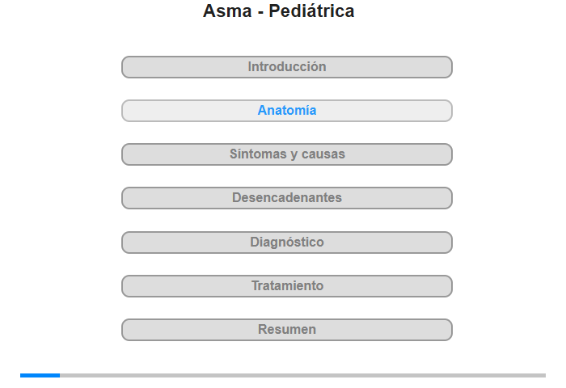This screenshot has height=388, width=566.
Task: Click the Asma - Pediátrica title
Action: (279, 11)
